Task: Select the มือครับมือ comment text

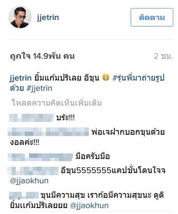Action: 93,157
